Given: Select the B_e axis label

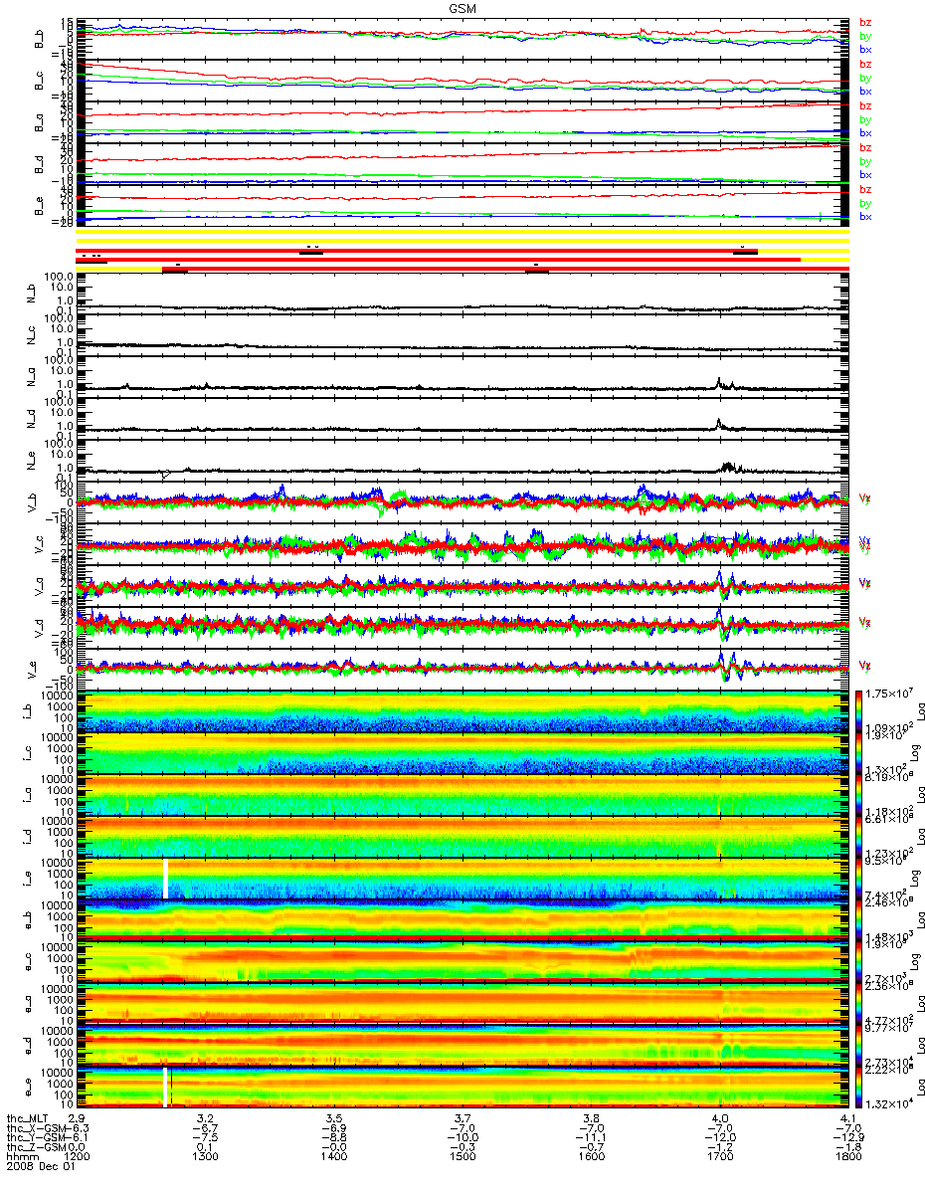Looking at the screenshot, I should [40, 207].
